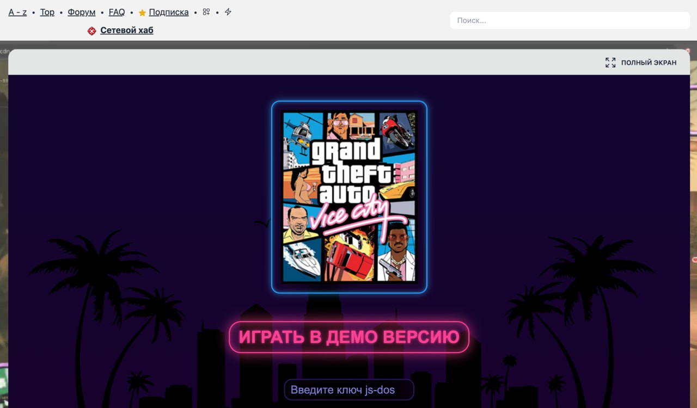
Task: Click inside the dark game viewport area
Action: point(109,218)
